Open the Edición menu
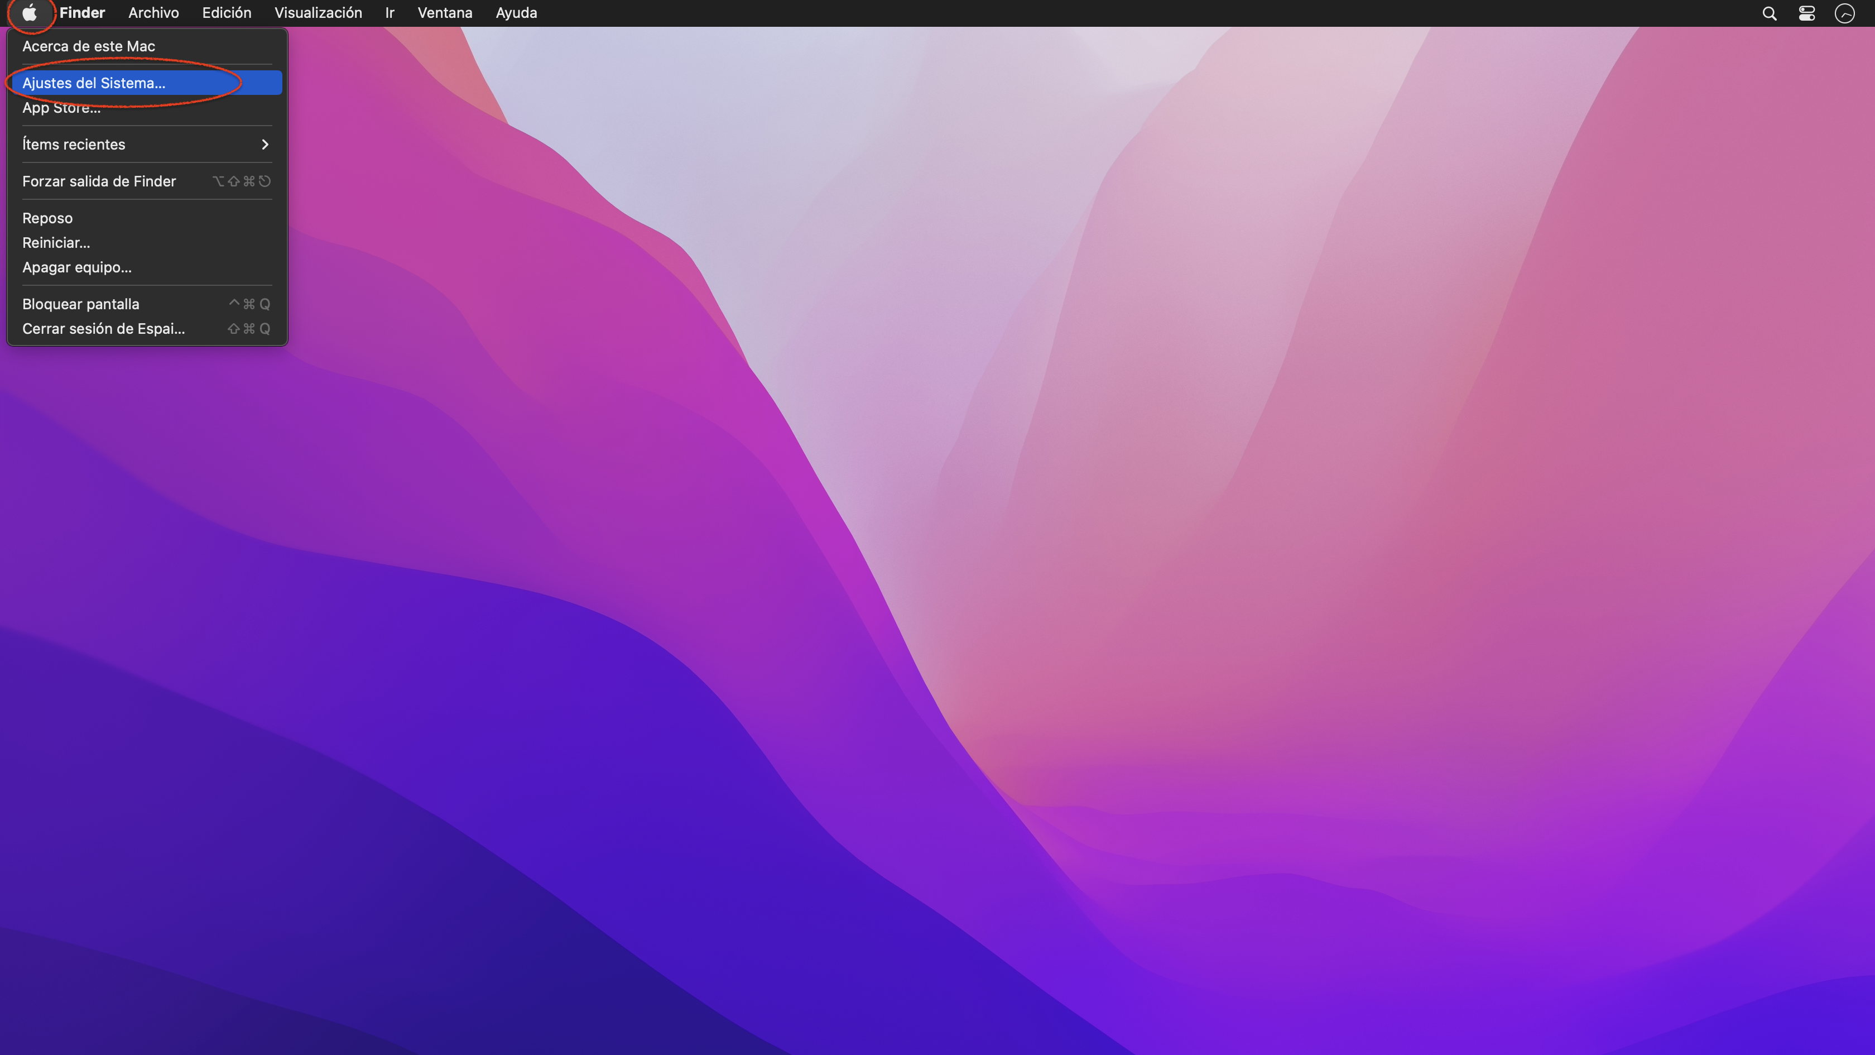 (227, 13)
